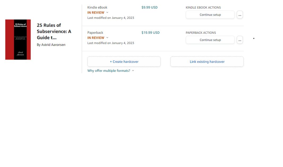Select the $19.99 USD Paperback price
The height and width of the screenshot is (167, 283).
click(151, 33)
